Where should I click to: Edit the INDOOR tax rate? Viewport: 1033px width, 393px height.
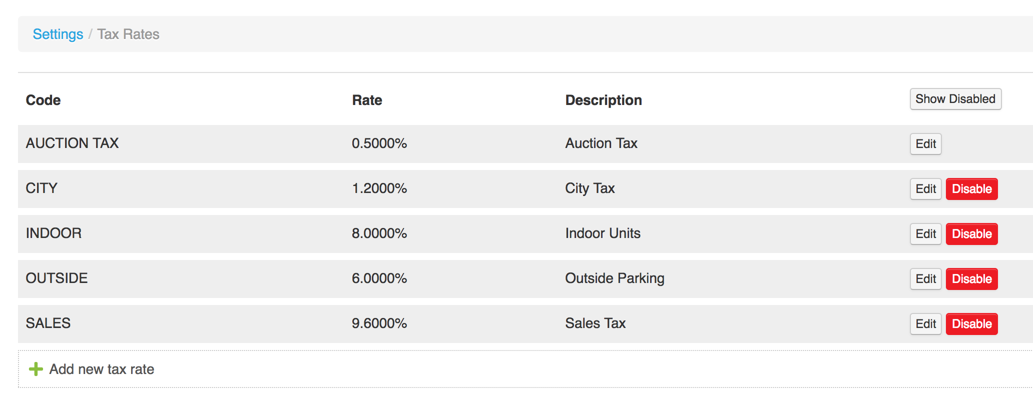point(925,233)
